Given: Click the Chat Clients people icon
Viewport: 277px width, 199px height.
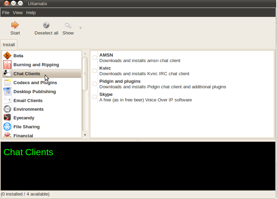Looking at the screenshot, I should pyautogui.click(x=7, y=73).
